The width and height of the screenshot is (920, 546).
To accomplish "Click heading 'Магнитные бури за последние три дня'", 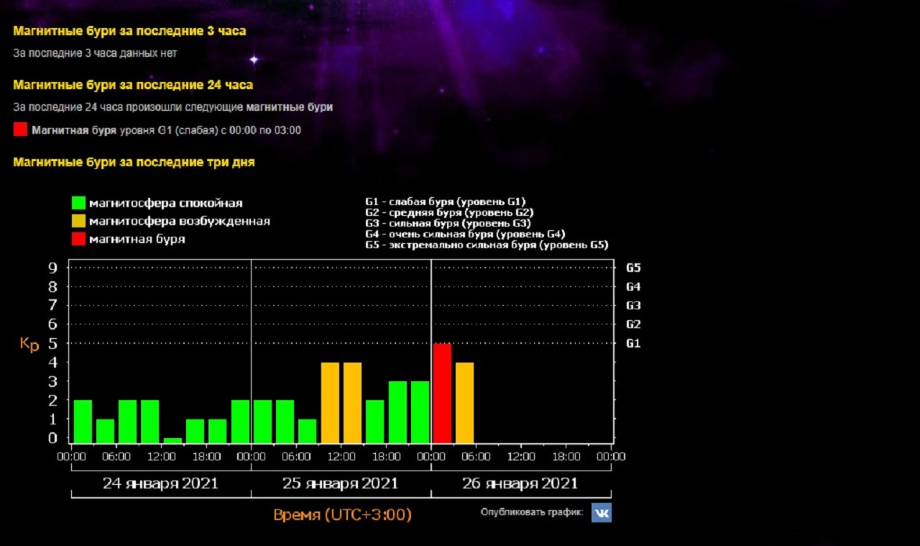I will click(134, 163).
